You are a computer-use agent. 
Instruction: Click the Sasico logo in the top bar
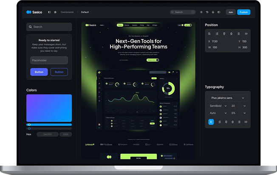pyautogui.click(x=34, y=12)
